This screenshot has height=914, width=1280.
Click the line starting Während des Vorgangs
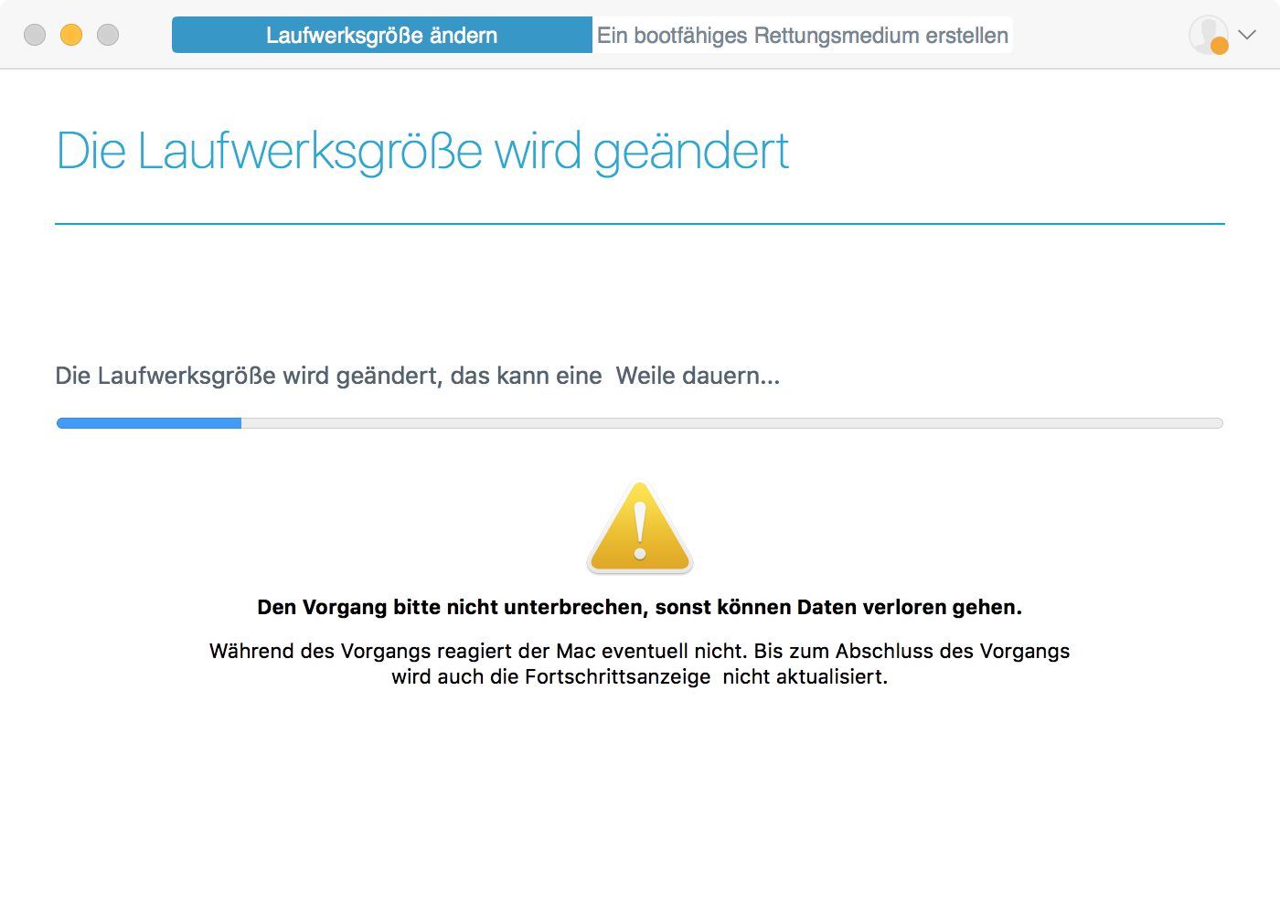tap(639, 651)
